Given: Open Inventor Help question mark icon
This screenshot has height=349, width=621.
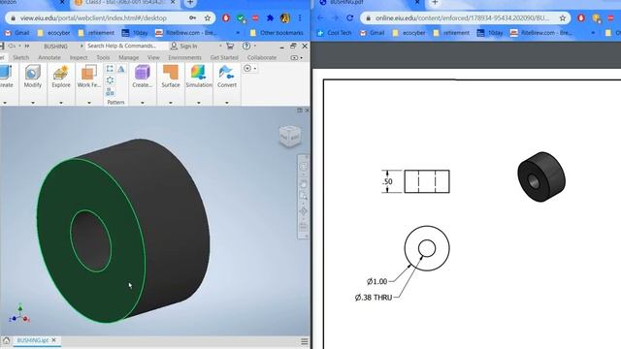Looking at the screenshot, I should 246,46.
